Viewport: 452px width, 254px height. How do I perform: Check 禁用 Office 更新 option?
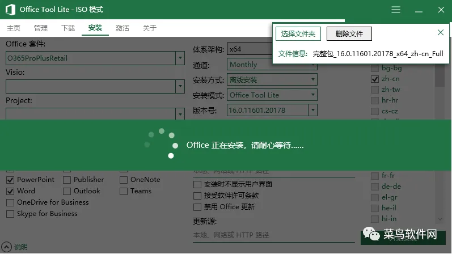pos(197,207)
